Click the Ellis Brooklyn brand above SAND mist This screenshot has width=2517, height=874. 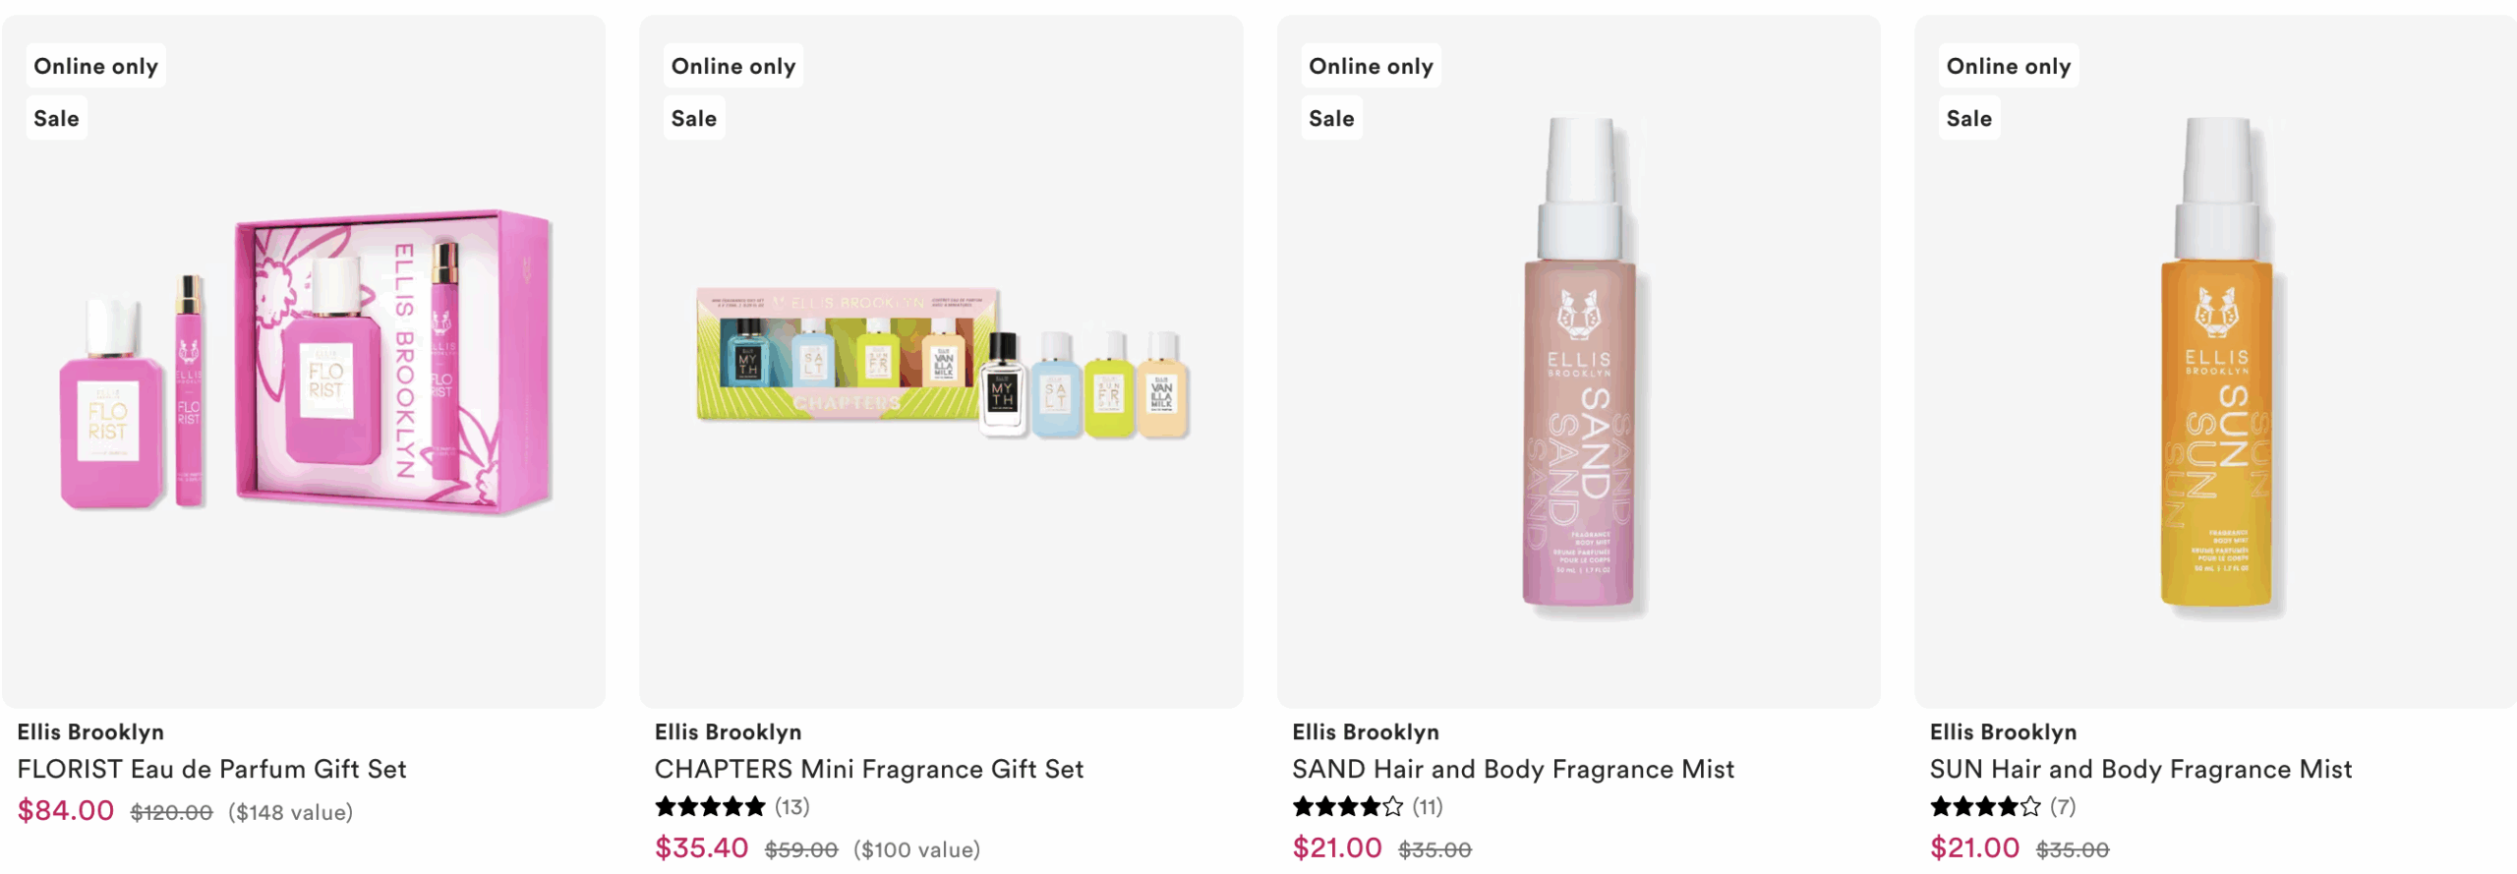[1366, 732]
